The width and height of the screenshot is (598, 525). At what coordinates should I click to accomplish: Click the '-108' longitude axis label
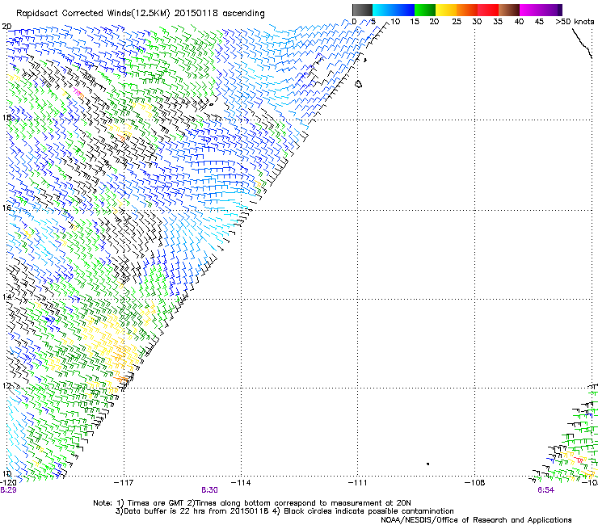475,483
